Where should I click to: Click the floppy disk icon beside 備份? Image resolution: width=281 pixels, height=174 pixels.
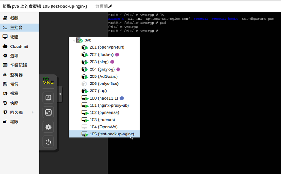click(5, 84)
